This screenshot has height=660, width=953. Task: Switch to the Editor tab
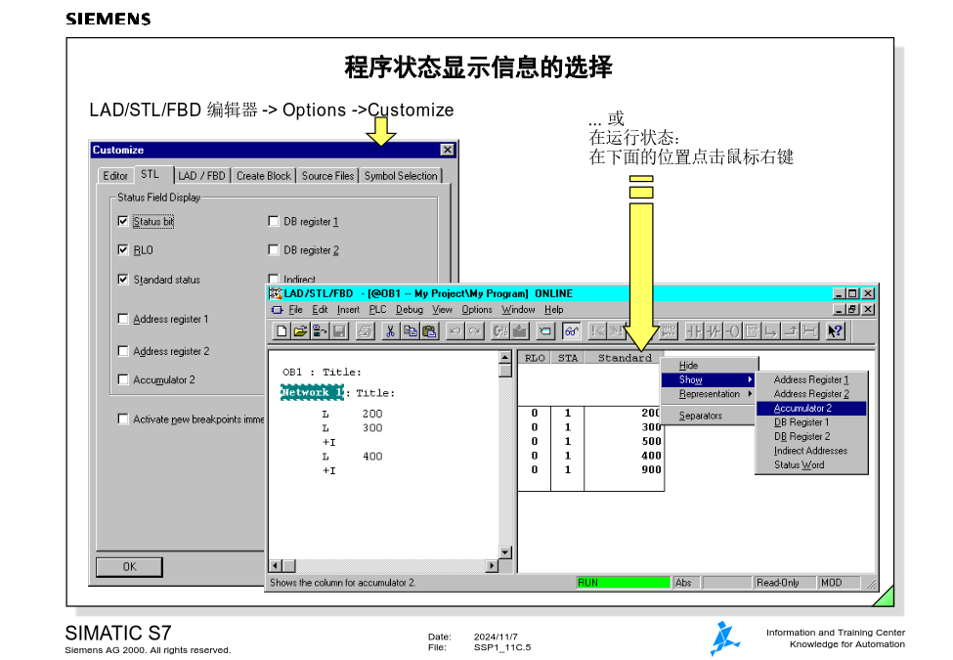[x=115, y=176]
